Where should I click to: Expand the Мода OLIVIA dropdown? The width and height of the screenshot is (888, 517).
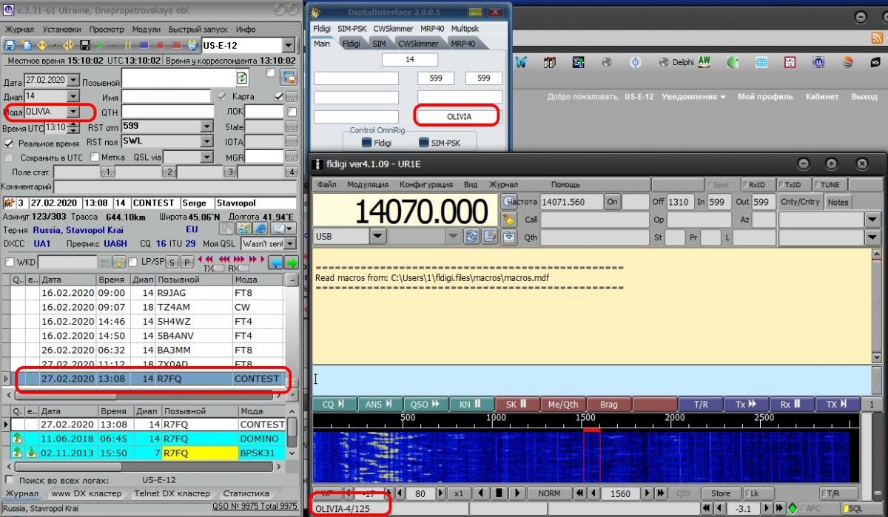[73, 112]
